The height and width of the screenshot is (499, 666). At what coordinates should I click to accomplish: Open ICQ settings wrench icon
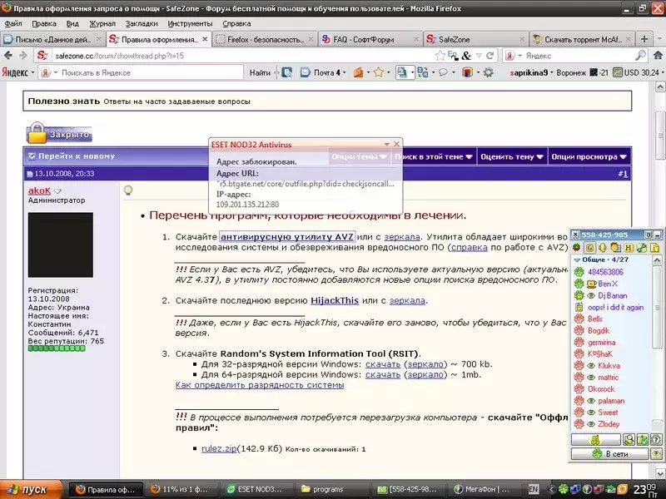[642, 248]
